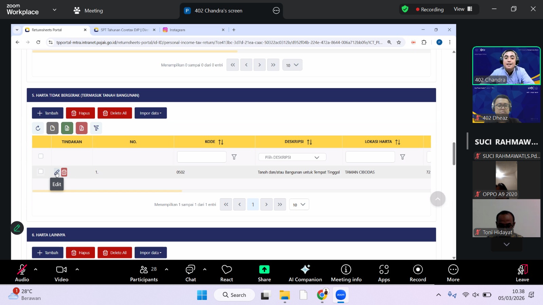Image resolution: width=543 pixels, height=305 pixels.
Task: Click the edit pencil icon in row 1
Action: (57, 172)
